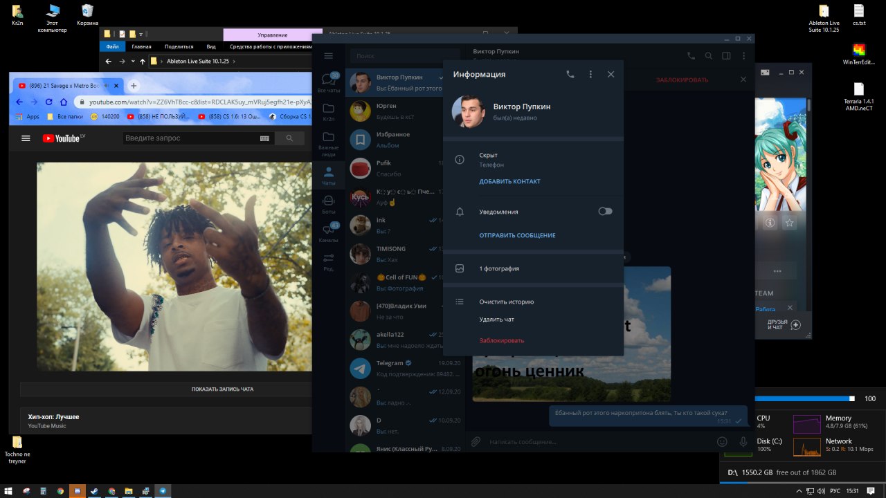Click ПОКАЗАТЬ ЗАПИСЬ ЧАТА button

222,389
